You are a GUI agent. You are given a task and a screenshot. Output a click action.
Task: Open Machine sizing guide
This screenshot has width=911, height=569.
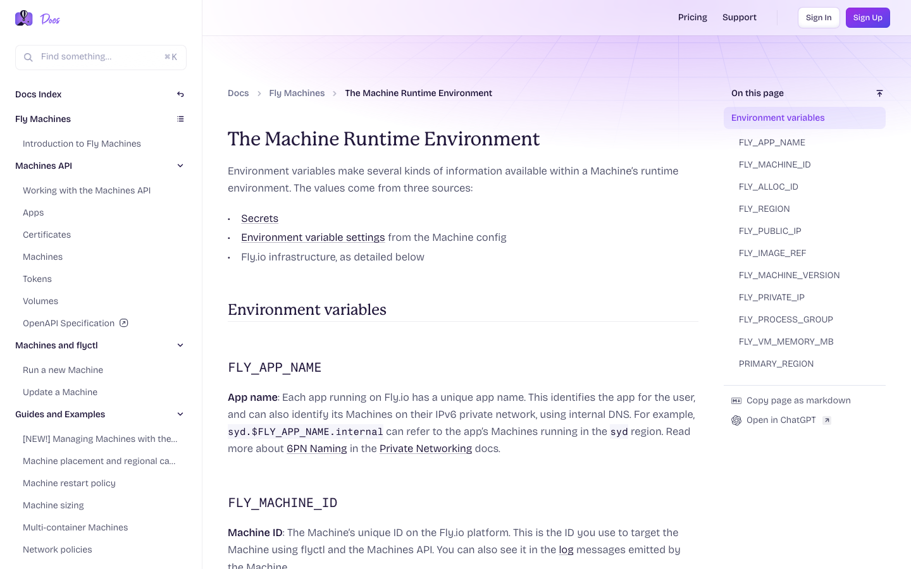tap(53, 505)
